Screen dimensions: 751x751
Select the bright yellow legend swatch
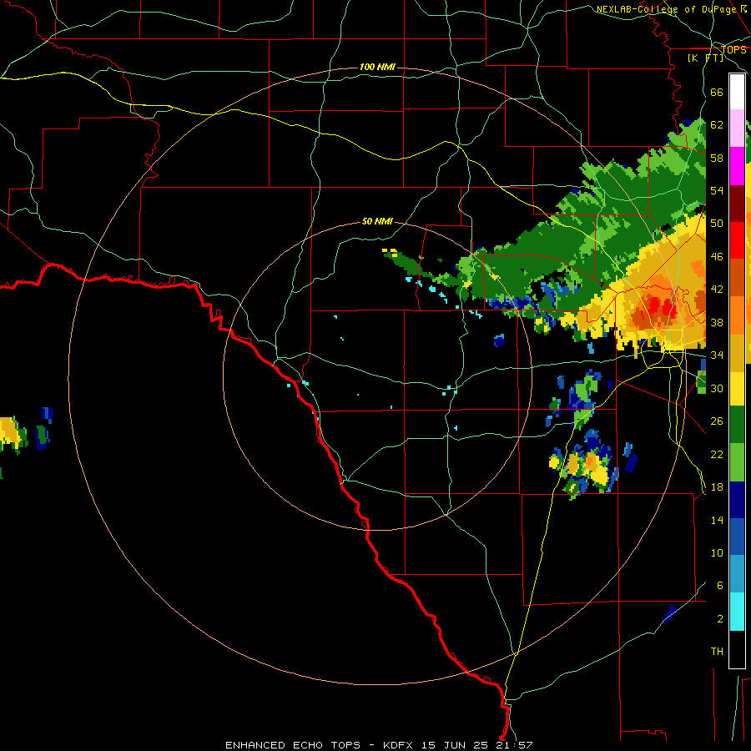[737, 388]
